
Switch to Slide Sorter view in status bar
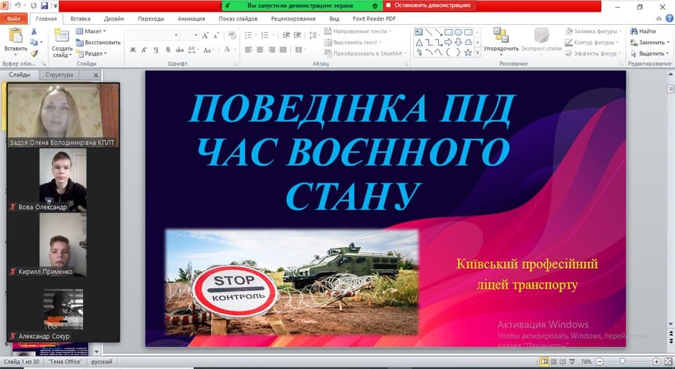tap(554, 361)
